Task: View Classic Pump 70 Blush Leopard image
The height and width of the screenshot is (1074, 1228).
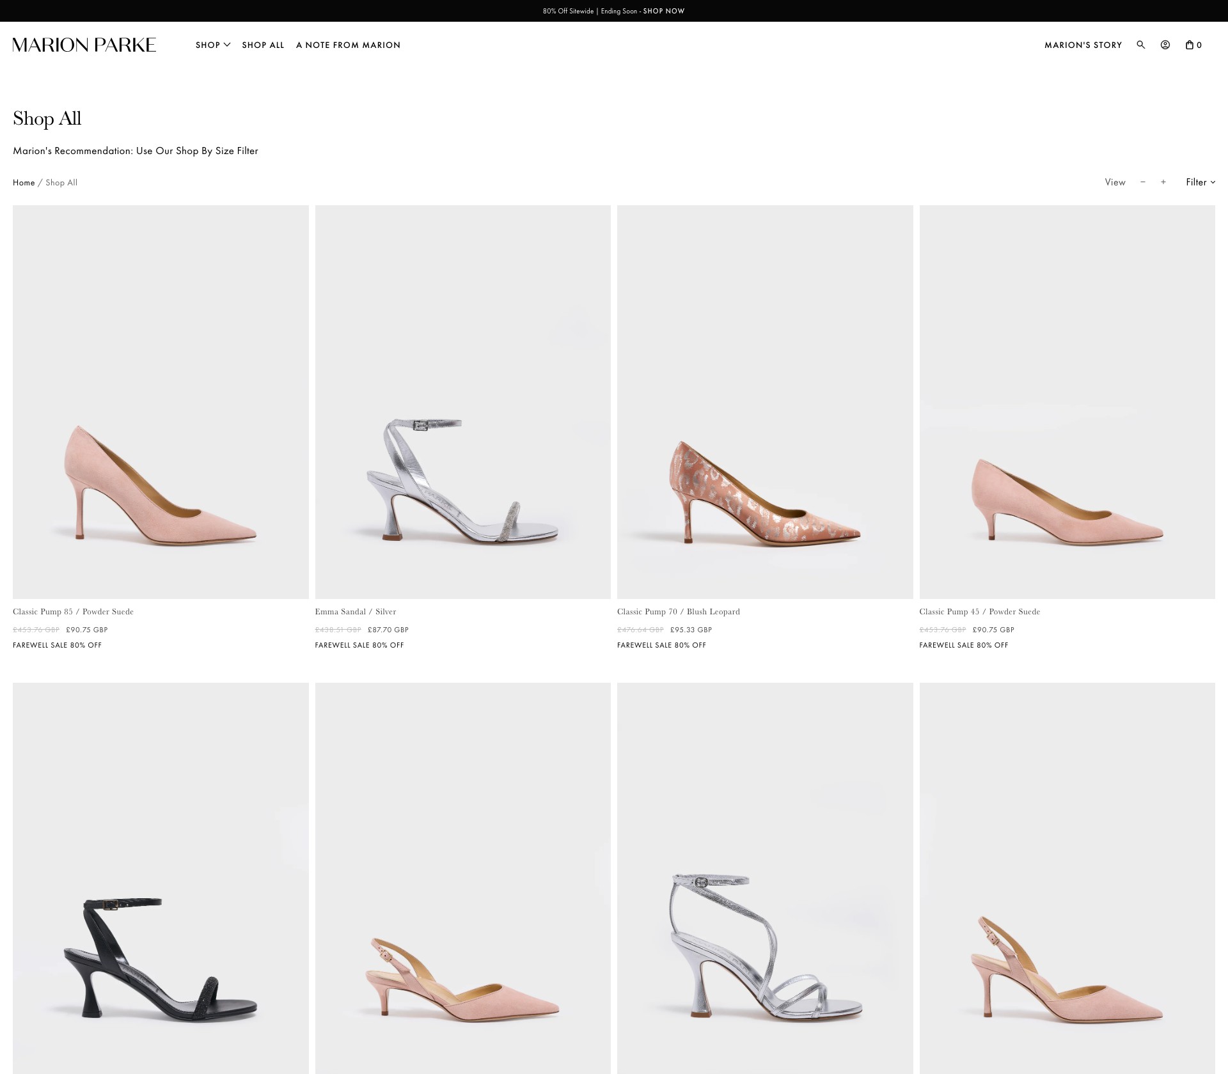Action: pos(765,402)
